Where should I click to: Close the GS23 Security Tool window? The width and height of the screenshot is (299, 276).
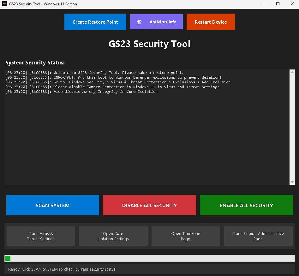pyautogui.click(x=292, y=4)
